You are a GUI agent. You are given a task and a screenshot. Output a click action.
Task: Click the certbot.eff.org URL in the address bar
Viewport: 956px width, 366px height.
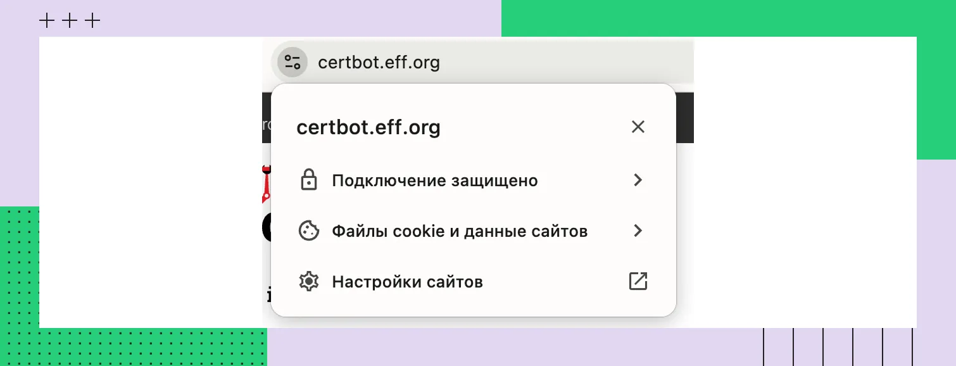coord(379,61)
